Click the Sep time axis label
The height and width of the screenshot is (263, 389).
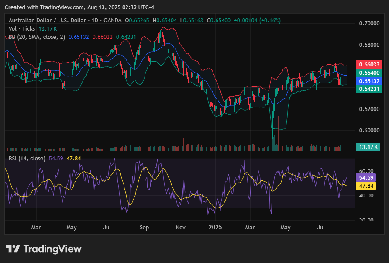(x=144, y=228)
